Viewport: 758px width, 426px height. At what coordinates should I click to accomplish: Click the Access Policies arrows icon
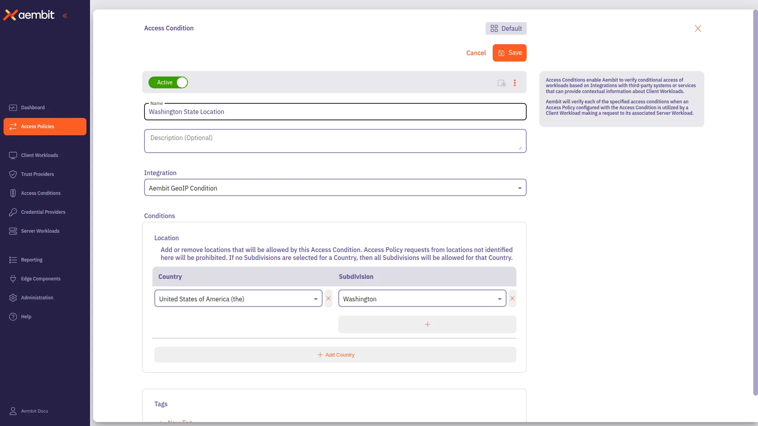point(13,127)
